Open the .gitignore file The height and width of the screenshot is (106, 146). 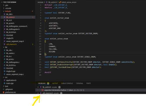tap(9, 89)
